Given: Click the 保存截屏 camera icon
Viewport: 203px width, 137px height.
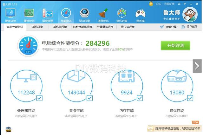Looking at the screenshot, I should tap(183, 27).
